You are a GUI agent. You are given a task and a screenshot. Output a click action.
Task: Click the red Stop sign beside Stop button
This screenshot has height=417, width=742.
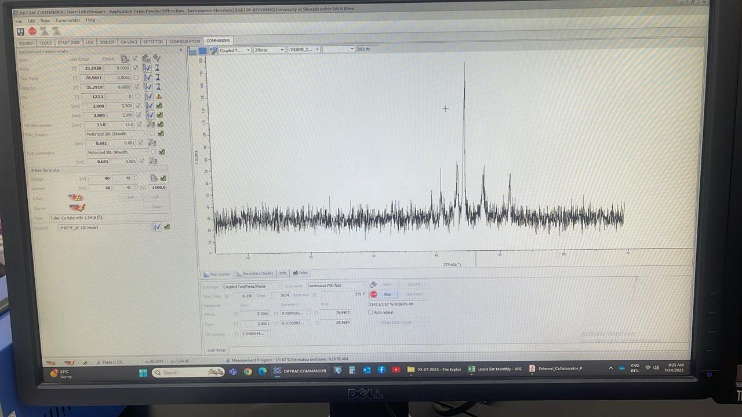tap(373, 294)
